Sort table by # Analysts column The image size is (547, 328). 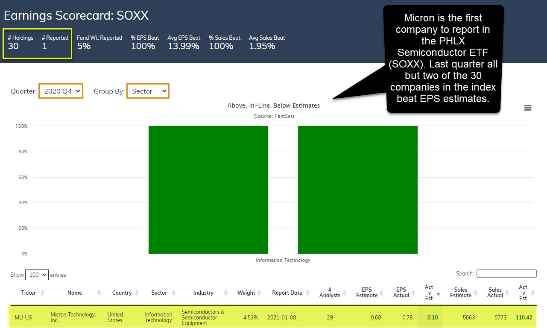click(333, 293)
